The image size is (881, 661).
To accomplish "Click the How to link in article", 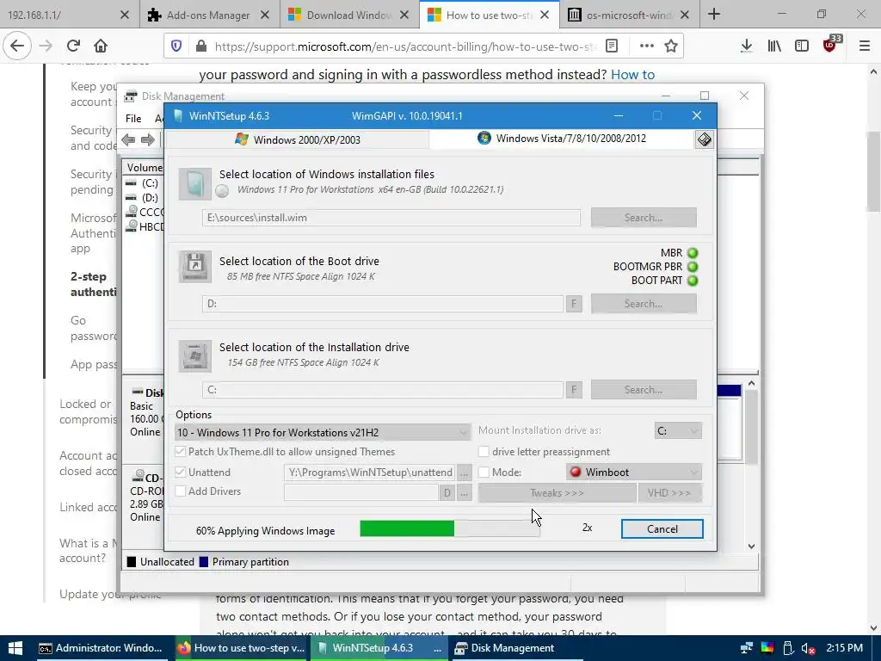I will [x=632, y=75].
